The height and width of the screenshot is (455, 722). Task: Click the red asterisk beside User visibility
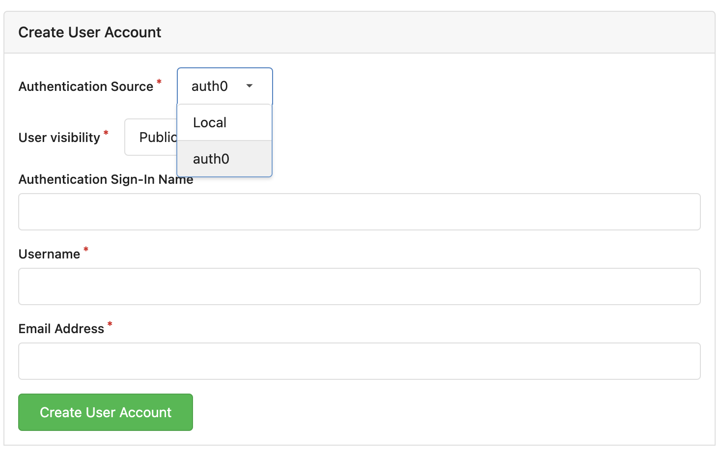click(106, 133)
